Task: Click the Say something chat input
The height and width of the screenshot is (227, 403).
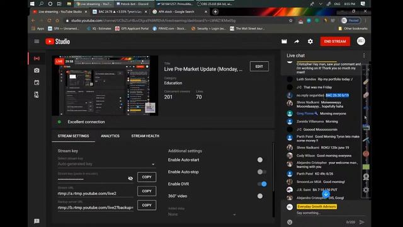Action: click(330, 213)
